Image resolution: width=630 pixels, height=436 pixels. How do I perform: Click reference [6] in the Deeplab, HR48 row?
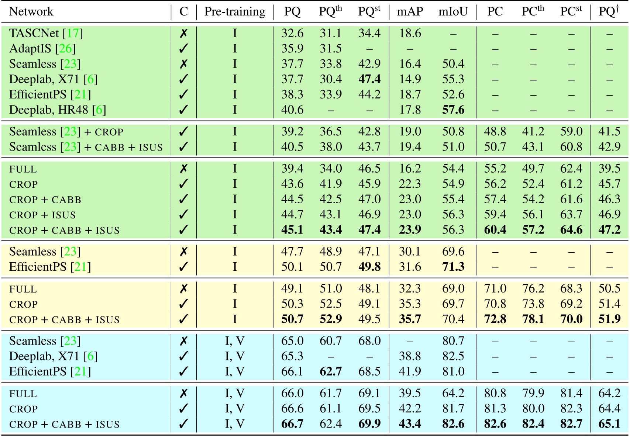pos(99,110)
